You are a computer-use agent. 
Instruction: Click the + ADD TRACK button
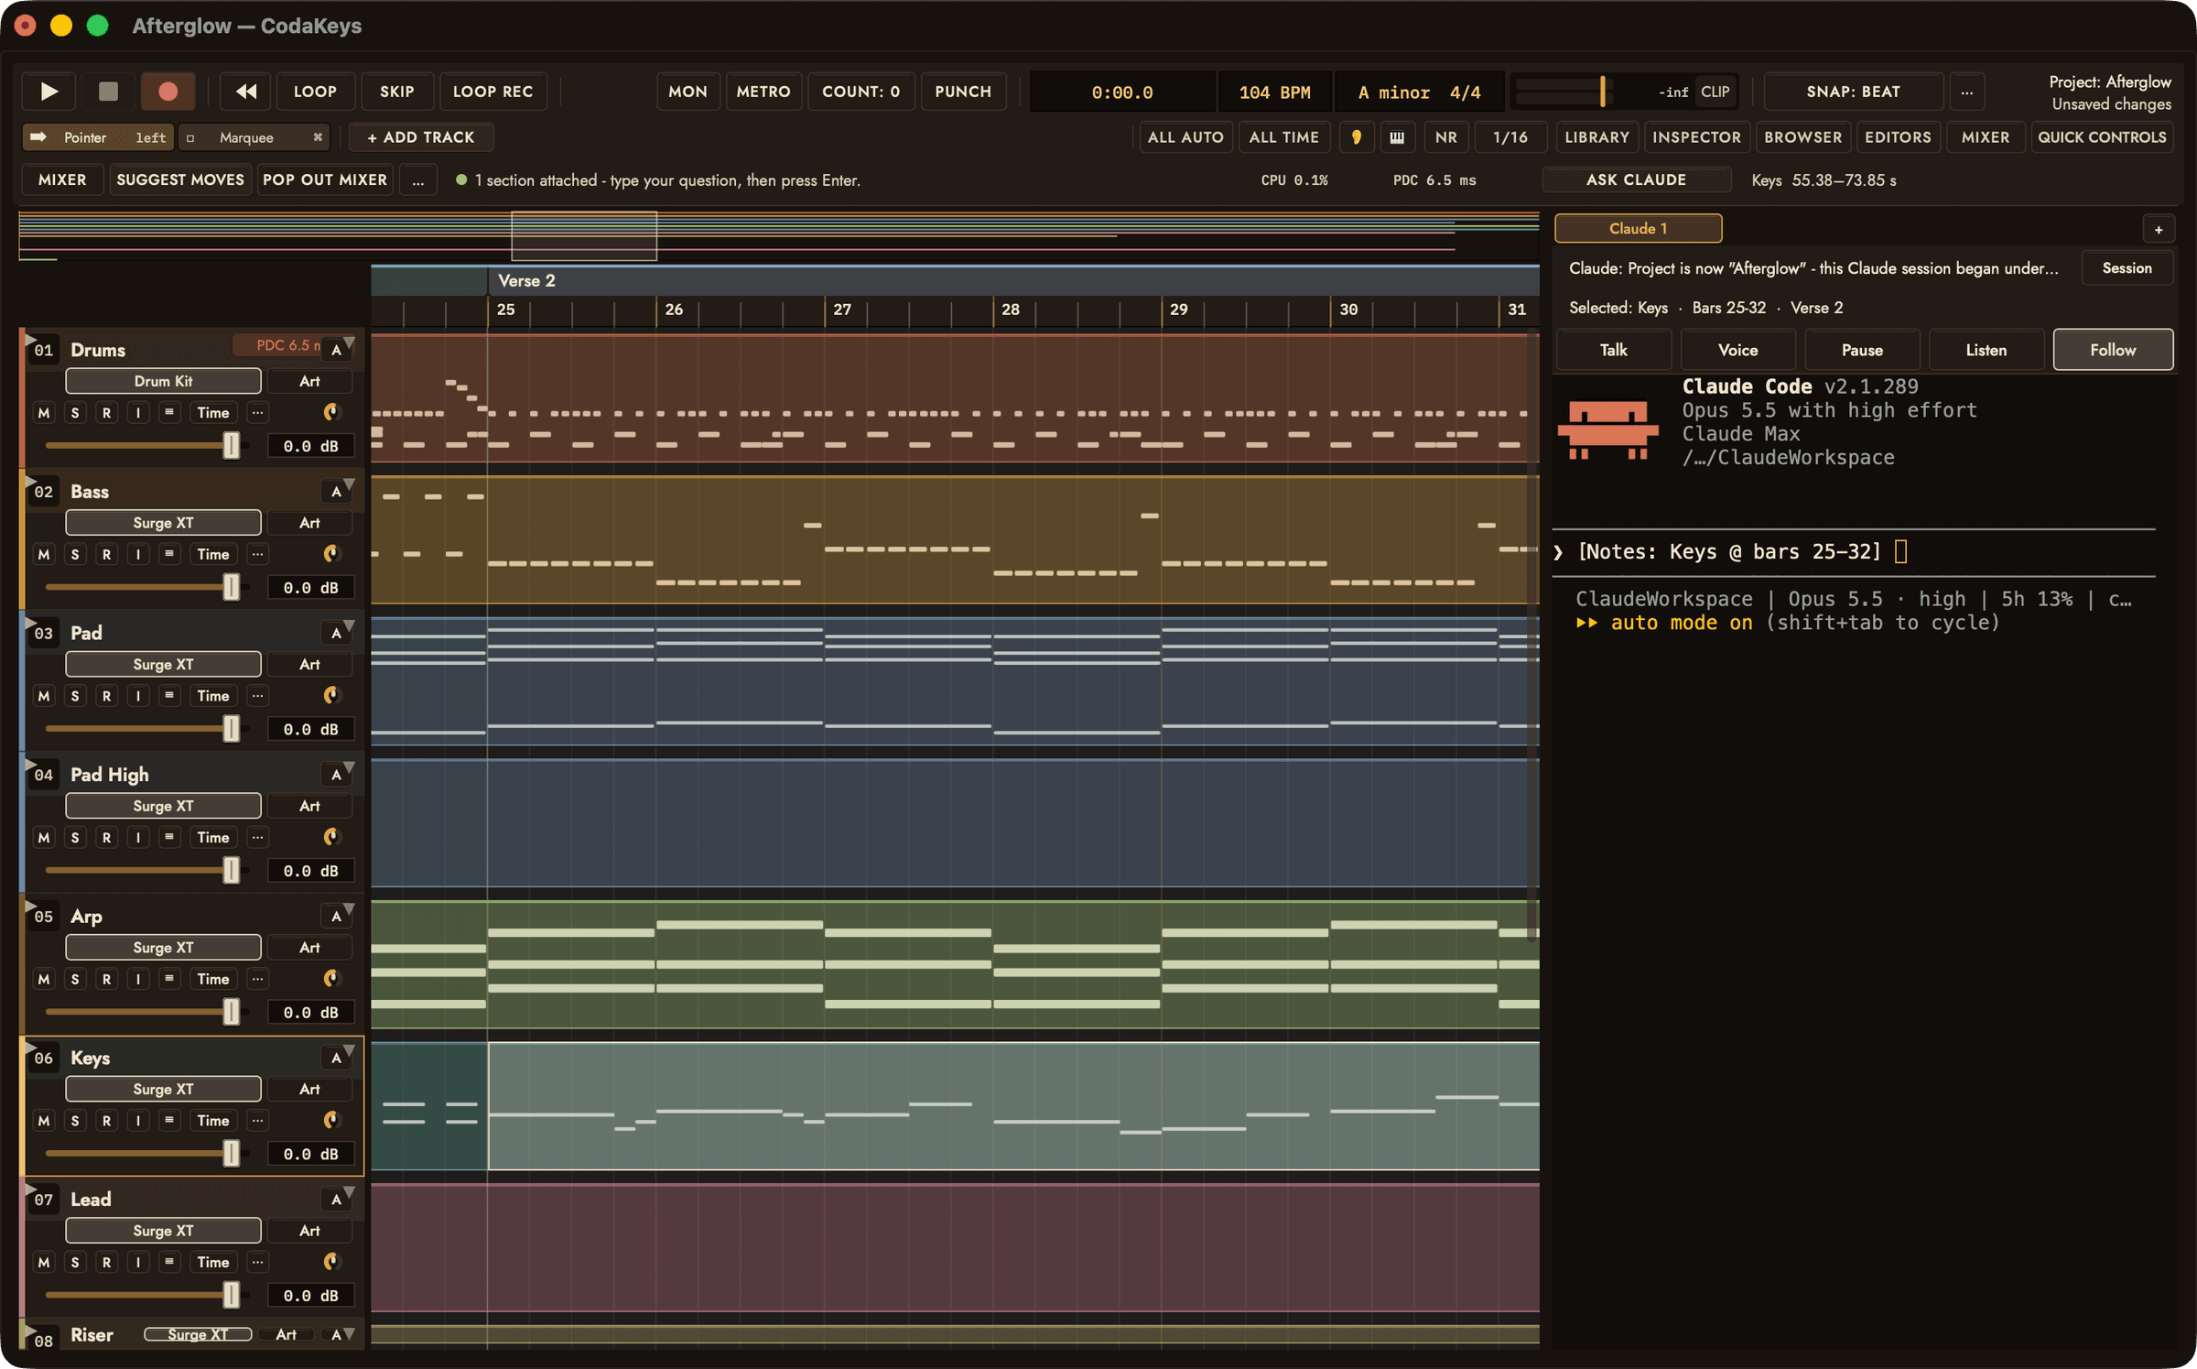421,137
